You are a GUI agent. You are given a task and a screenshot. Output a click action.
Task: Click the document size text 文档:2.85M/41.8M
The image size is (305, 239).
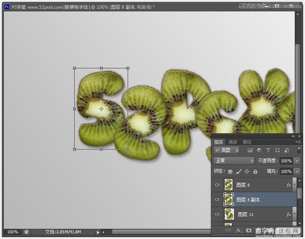[x=63, y=232]
